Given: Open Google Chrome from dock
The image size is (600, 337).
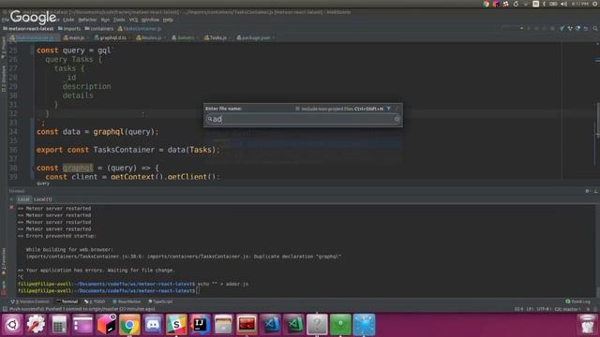Looking at the screenshot, I should coord(129,325).
